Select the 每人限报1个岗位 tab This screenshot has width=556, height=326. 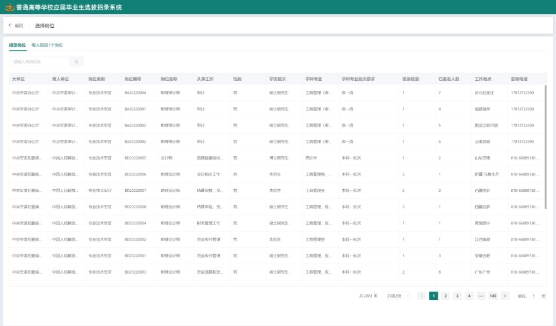click(x=47, y=45)
